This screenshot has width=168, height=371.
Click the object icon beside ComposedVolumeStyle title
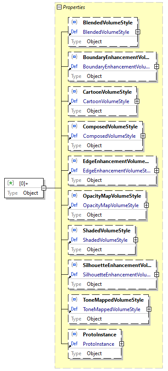(x=74, y=126)
